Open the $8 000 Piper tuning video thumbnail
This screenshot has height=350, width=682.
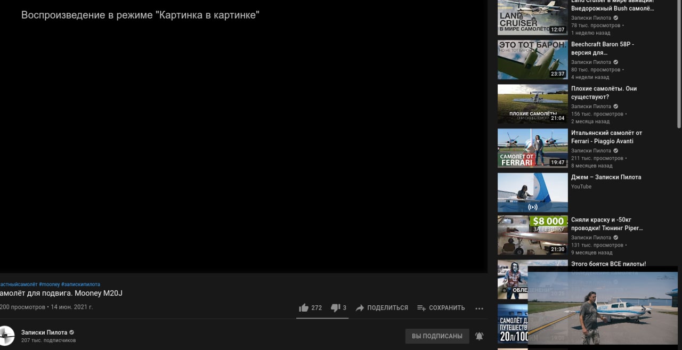pos(533,235)
